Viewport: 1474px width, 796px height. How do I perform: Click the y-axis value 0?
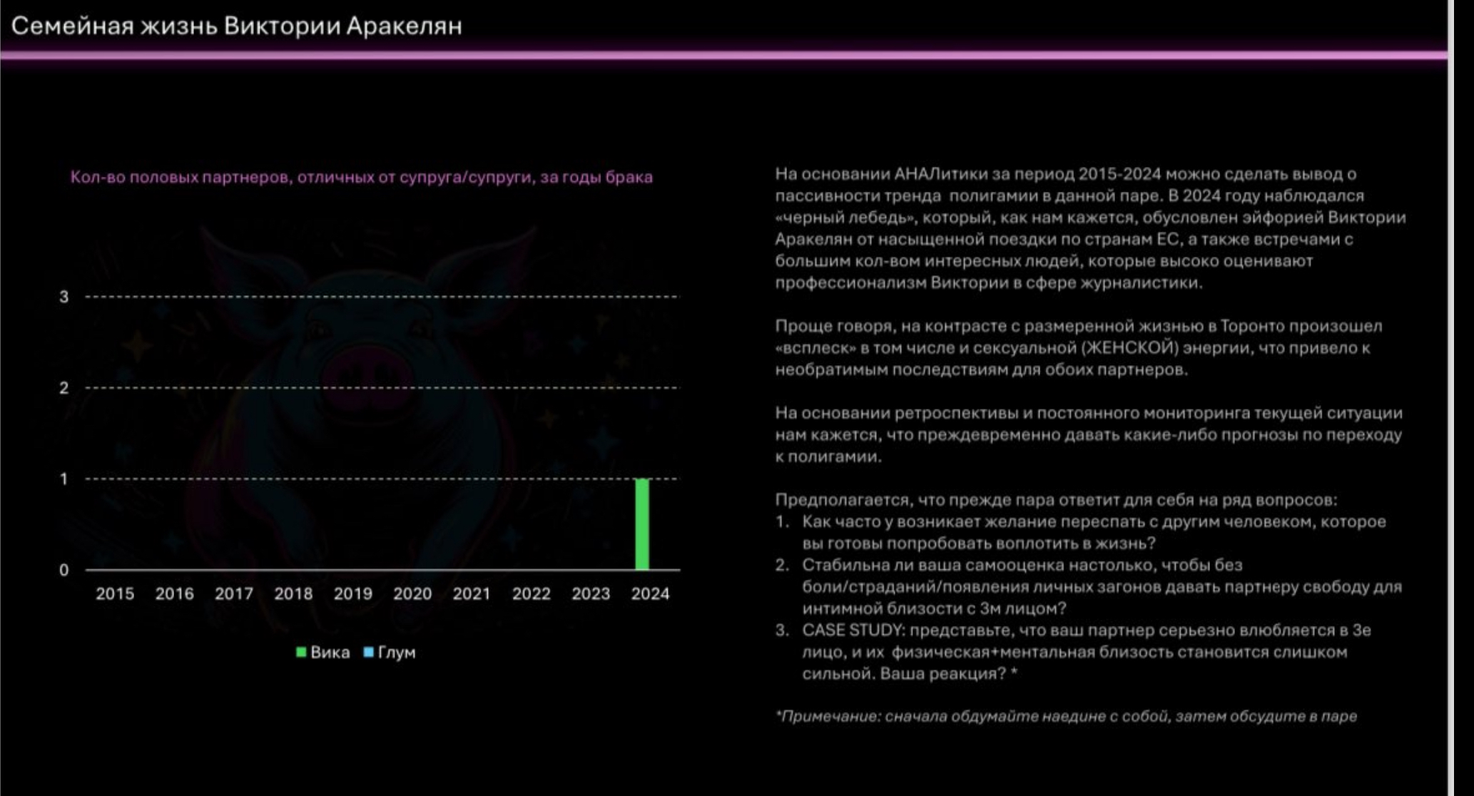64,570
